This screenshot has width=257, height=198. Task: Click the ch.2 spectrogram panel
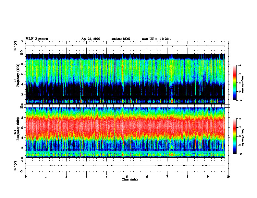coord(125,133)
